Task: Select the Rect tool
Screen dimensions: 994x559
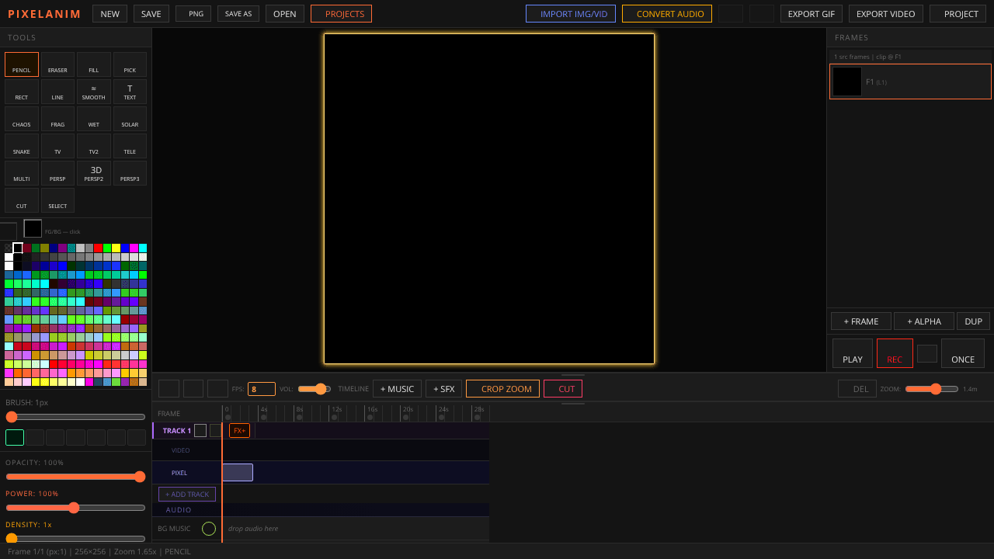Action: 22,92
